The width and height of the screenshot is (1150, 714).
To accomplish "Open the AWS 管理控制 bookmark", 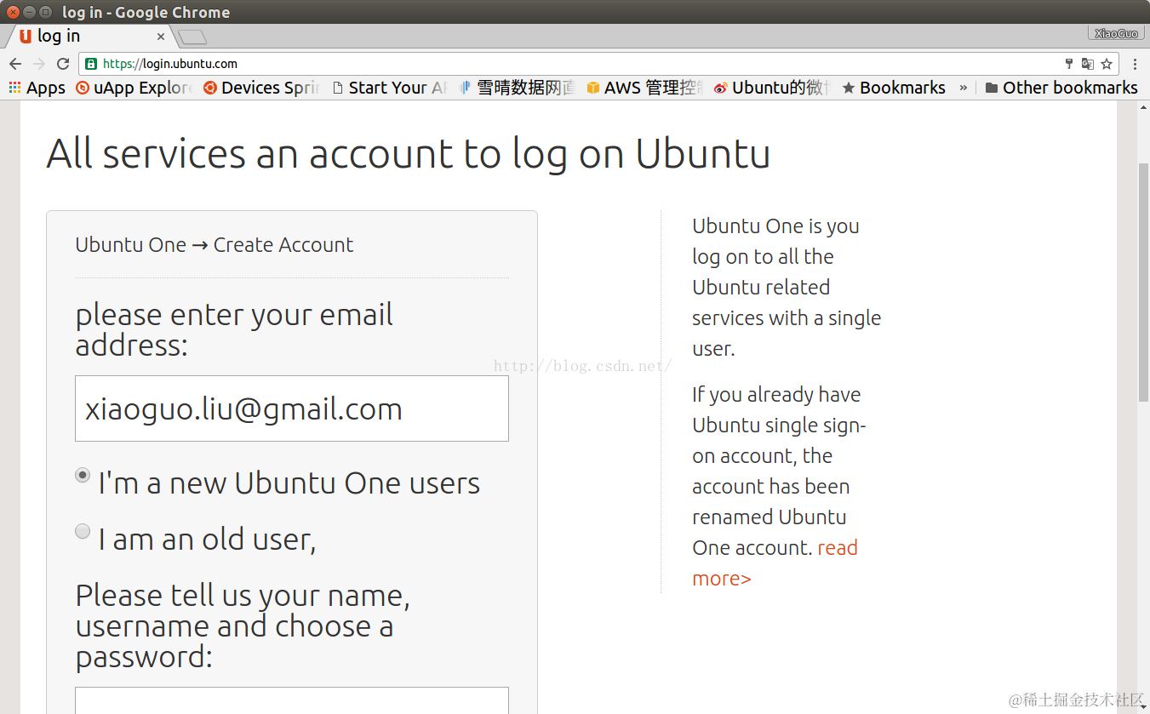I will 644,88.
